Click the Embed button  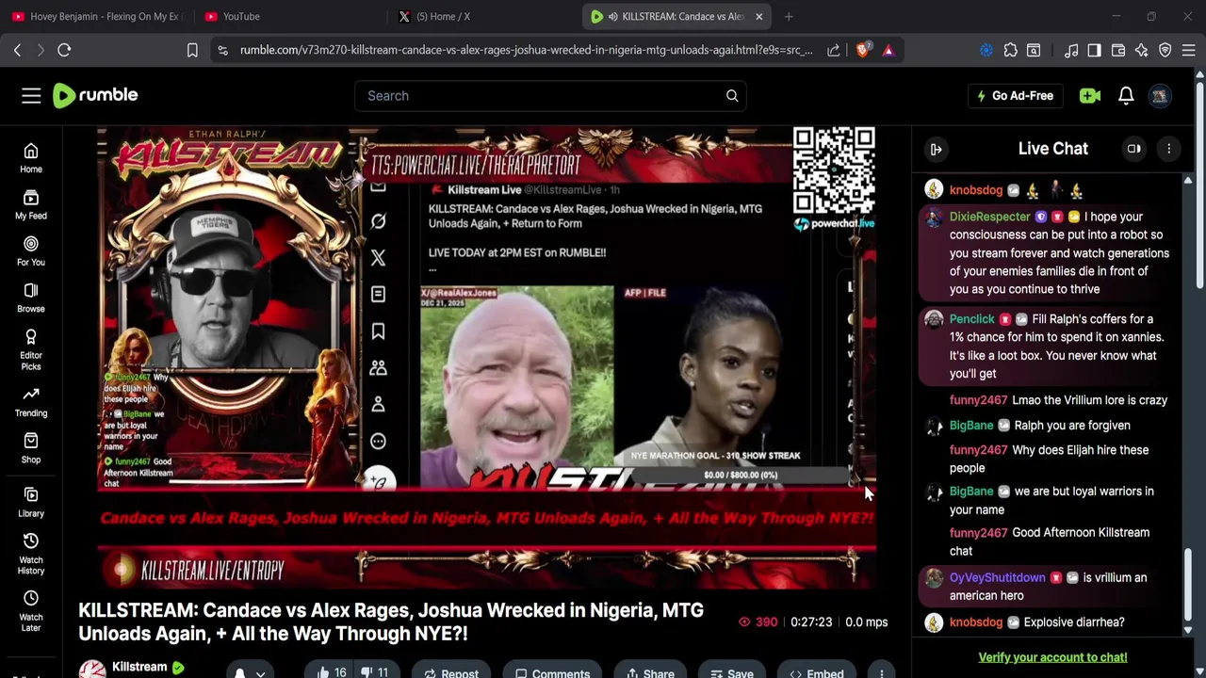pos(817,672)
